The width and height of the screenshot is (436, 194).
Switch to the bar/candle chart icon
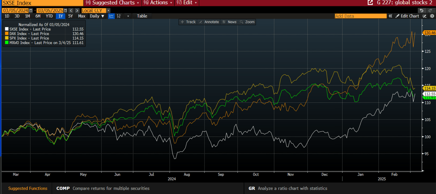point(119,16)
